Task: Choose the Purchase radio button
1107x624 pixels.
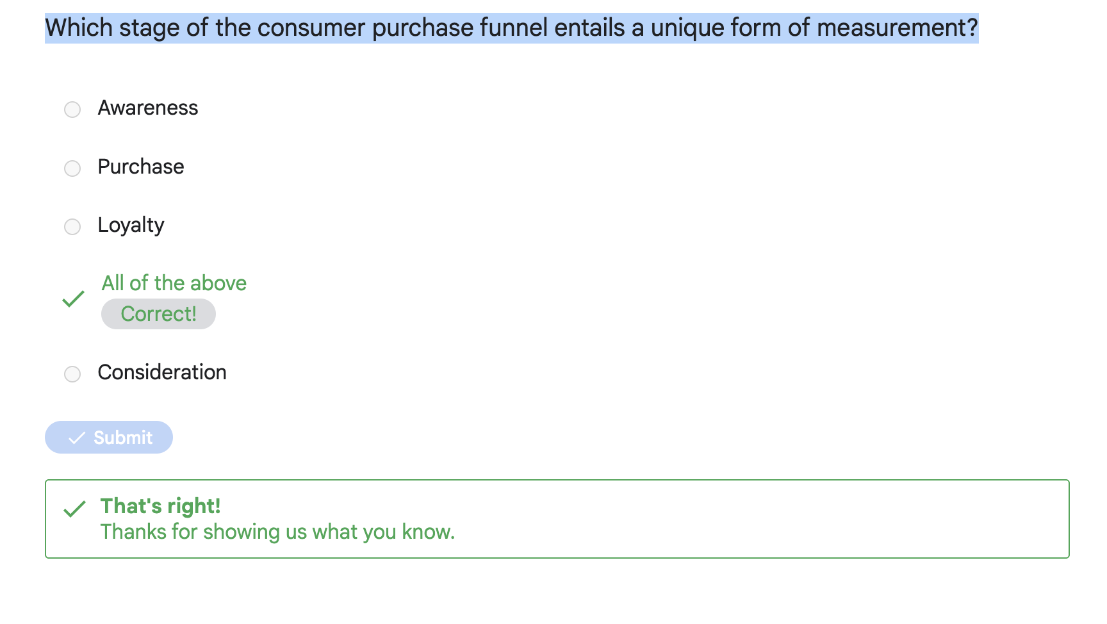Action: click(x=72, y=168)
